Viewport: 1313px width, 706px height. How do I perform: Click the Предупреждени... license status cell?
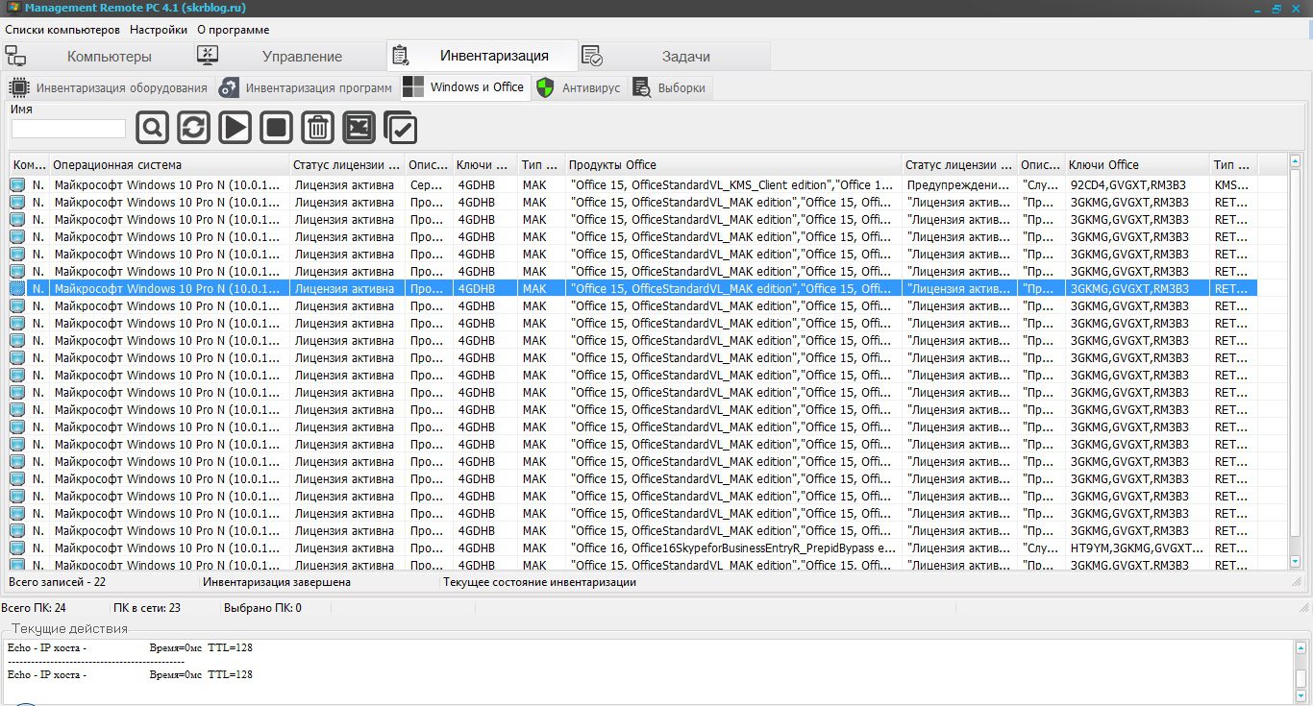[x=959, y=184]
